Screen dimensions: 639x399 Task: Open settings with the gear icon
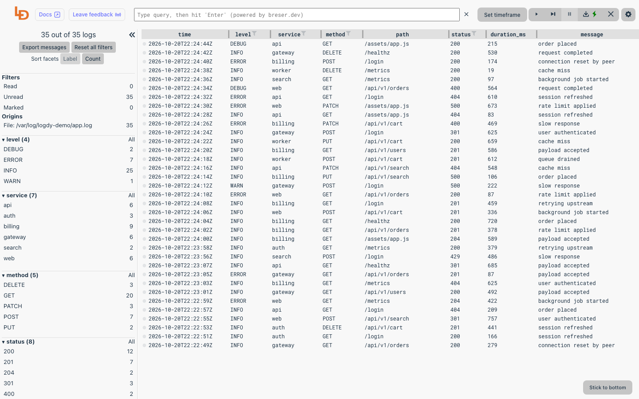pyautogui.click(x=628, y=14)
